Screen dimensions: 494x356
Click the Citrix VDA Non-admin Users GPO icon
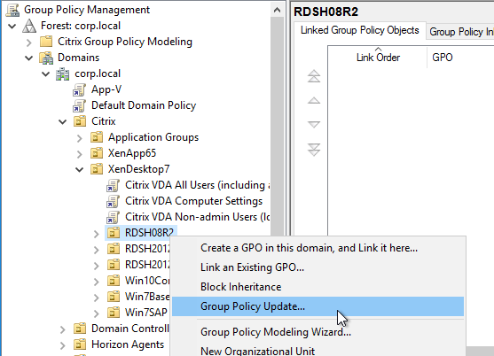point(114,217)
